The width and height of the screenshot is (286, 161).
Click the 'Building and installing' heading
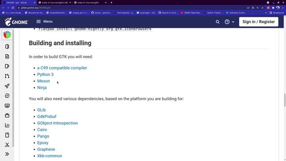pyautogui.click(x=60, y=43)
